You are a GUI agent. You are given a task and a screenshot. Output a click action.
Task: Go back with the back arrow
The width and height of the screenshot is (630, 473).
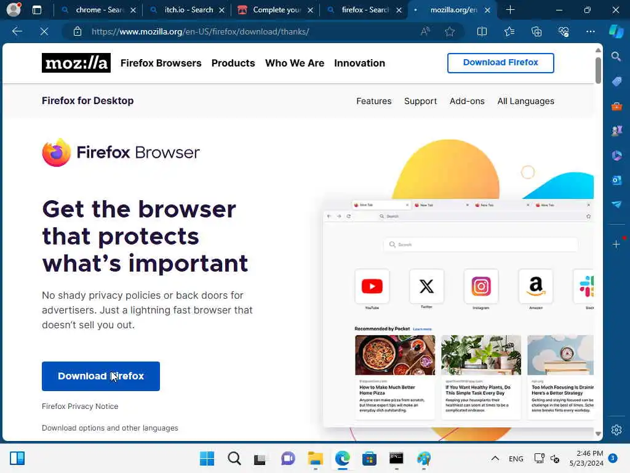click(17, 31)
